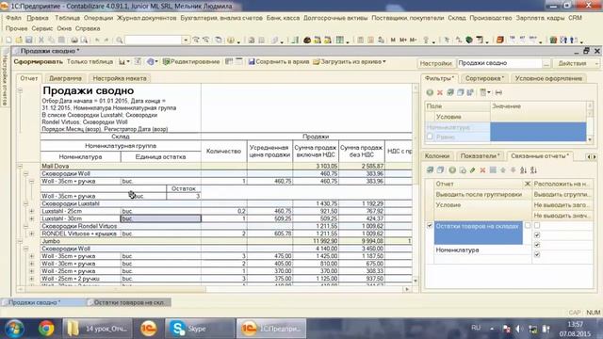This screenshot has width=603, height=339.
Task: Open the Банк, касса menu
Action: (x=283, y=18)
